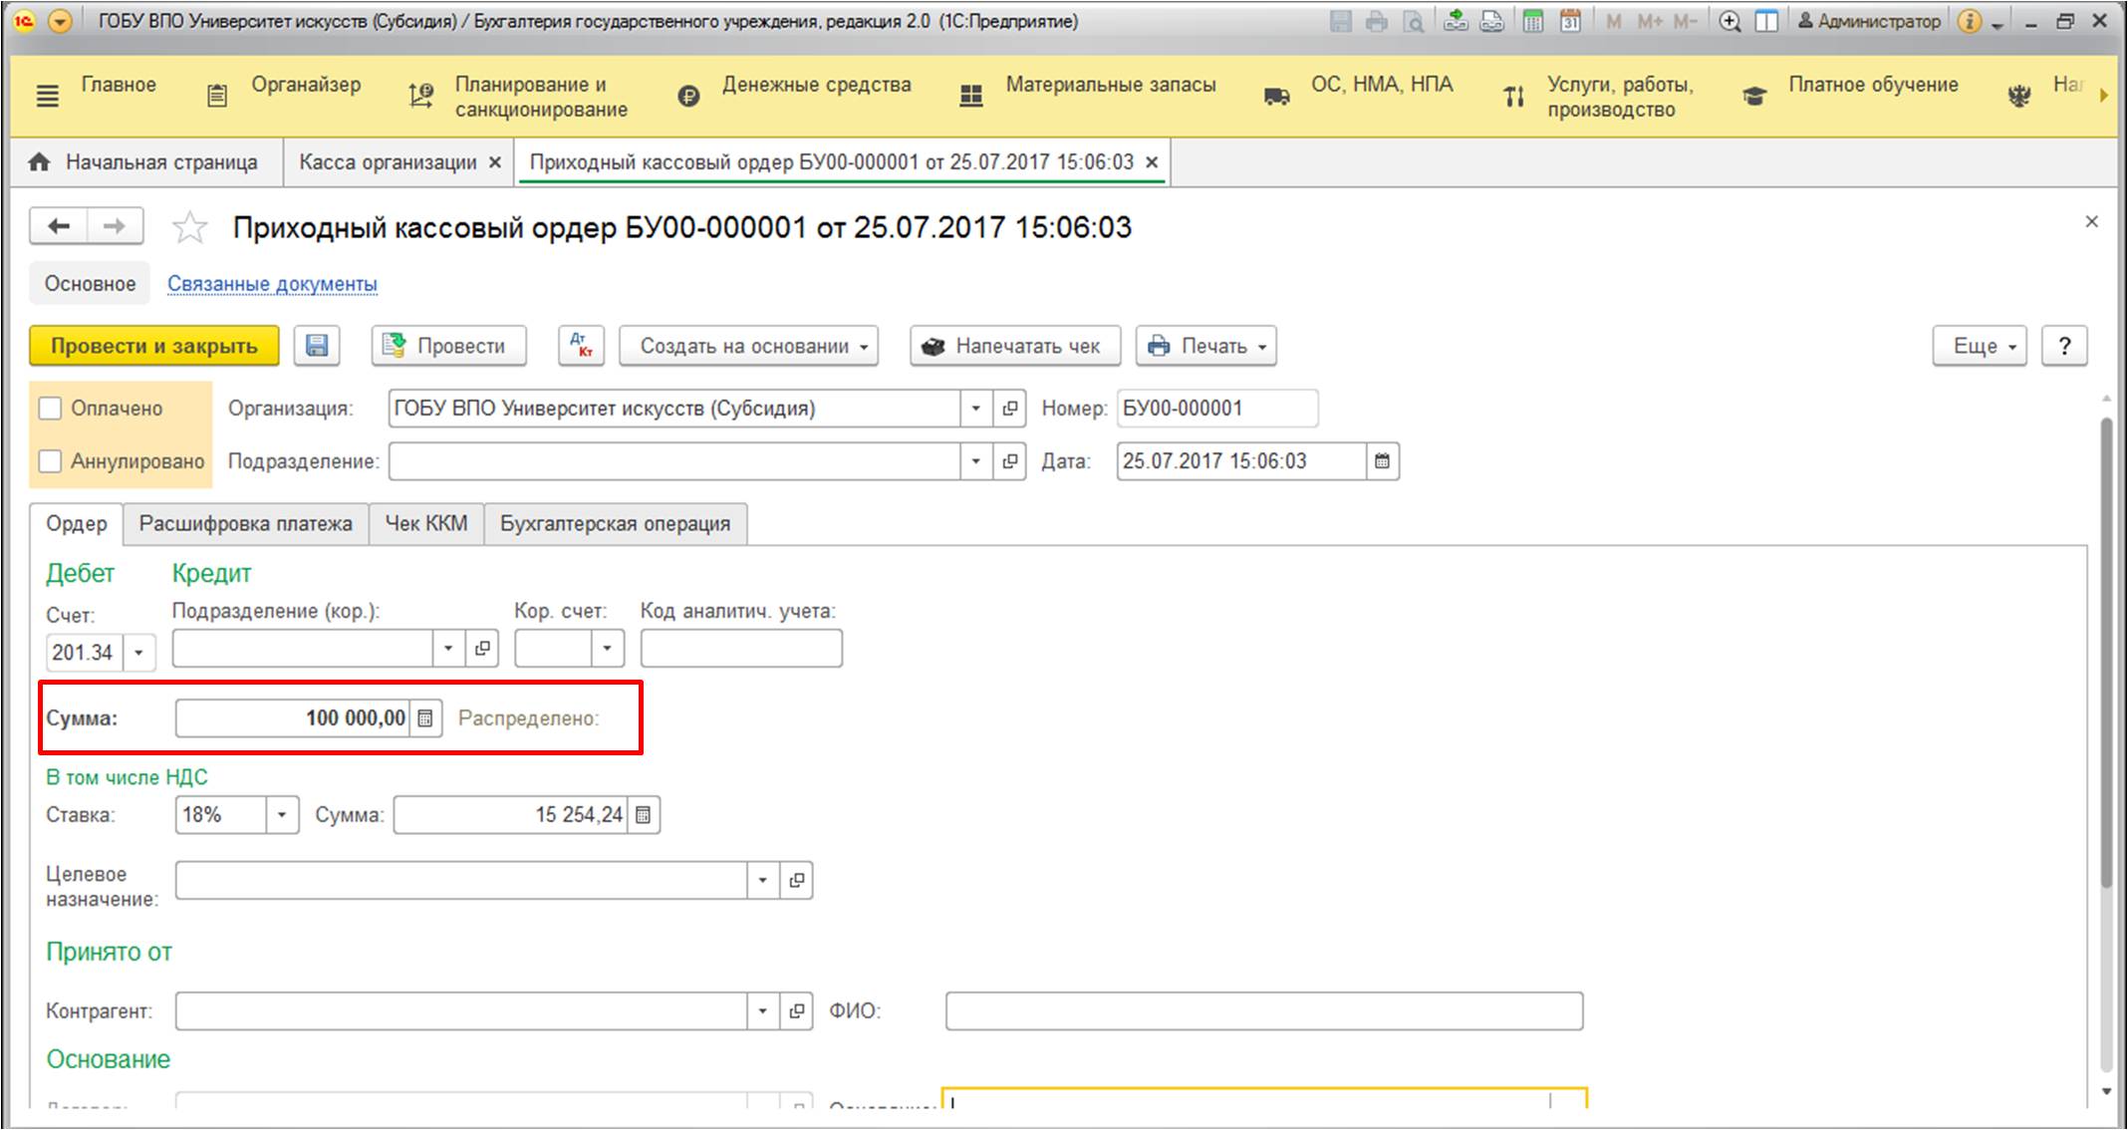This screenshot has width=2128, height=1130.
Task: Open calculator for main Сумма field
Action: 425,718
